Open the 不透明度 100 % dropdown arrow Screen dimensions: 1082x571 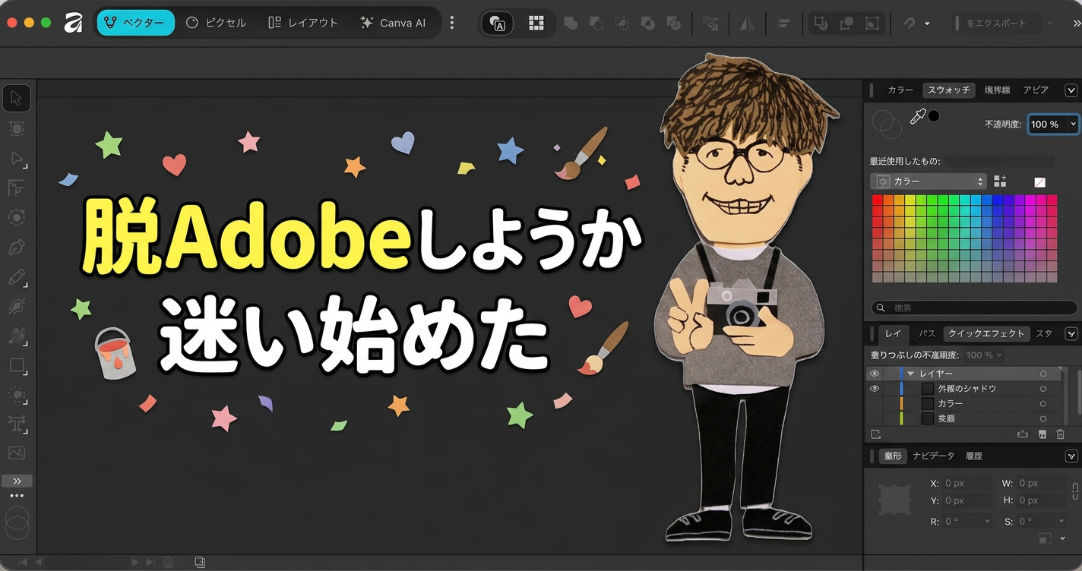pyautogui.click(x=1073, y=124)
